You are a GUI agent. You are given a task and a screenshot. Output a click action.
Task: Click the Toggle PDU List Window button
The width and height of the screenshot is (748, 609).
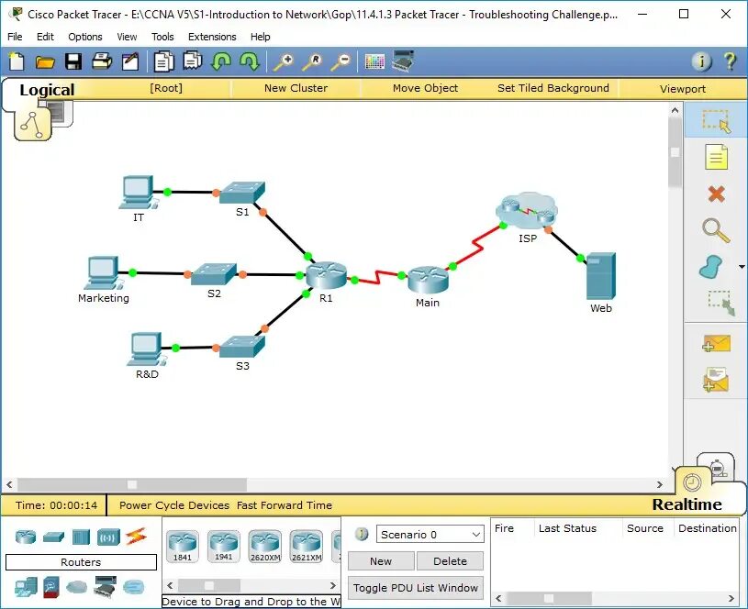click(417, 588)
